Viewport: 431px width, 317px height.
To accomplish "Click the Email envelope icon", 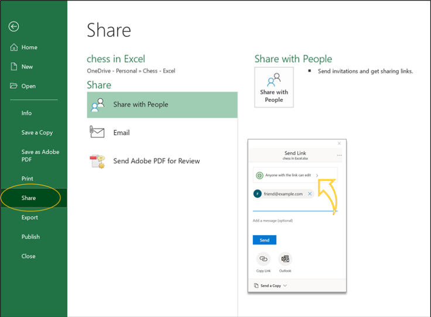I will tap(97, 132).
